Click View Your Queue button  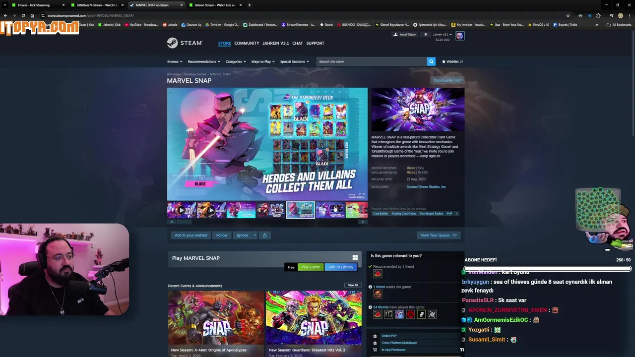[439, 235]
